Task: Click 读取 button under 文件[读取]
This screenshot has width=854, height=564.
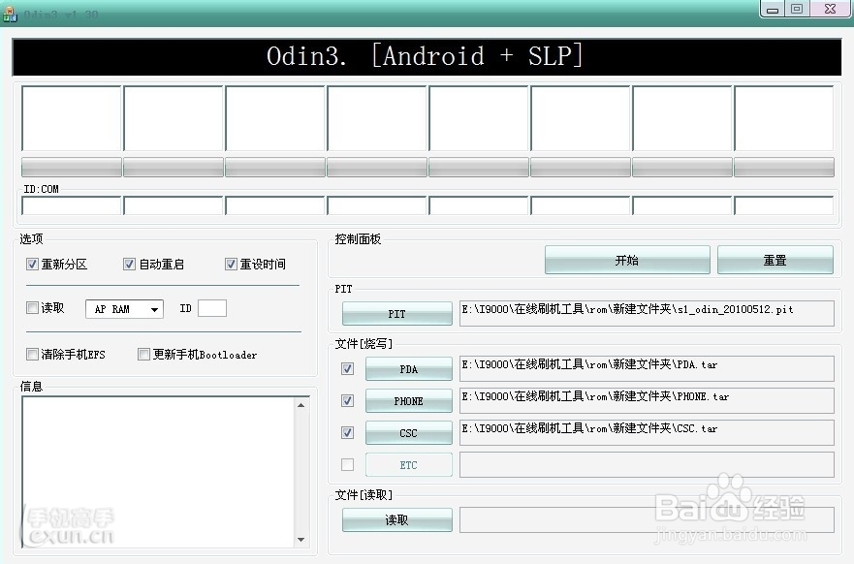Action: tap(396, 519)
